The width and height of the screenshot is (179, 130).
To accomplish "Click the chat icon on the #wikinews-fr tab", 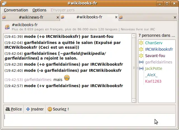I will pyautogui.click(x=4, y=17).
